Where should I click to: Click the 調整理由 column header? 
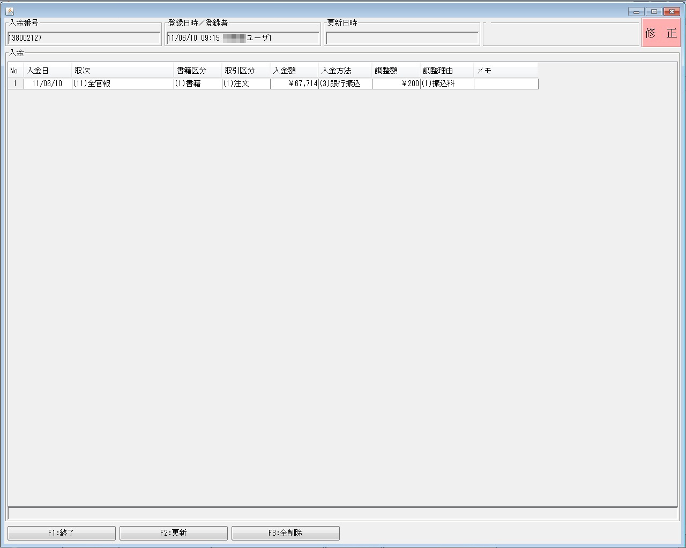446,71
